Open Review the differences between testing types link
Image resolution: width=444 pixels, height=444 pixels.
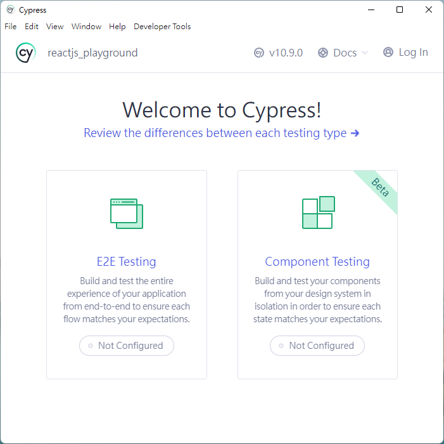[x=222, y=133]
